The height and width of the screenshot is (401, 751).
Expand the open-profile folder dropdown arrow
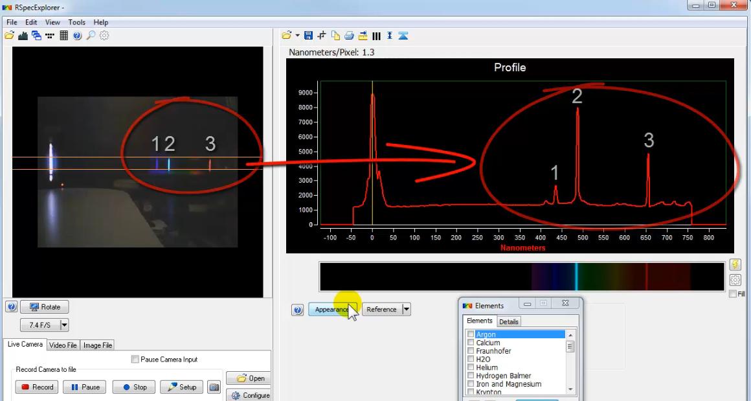tap(298, 35)
